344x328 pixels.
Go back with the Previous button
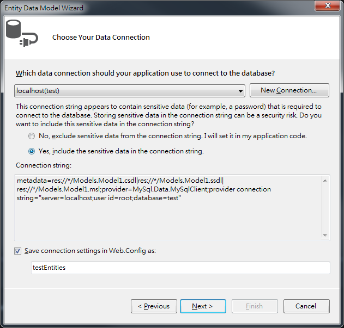154,306
